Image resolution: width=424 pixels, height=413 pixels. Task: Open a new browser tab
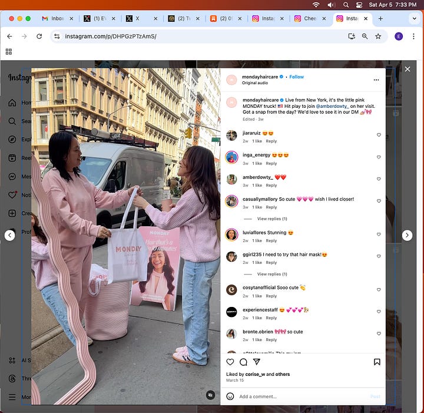point(380,18)
